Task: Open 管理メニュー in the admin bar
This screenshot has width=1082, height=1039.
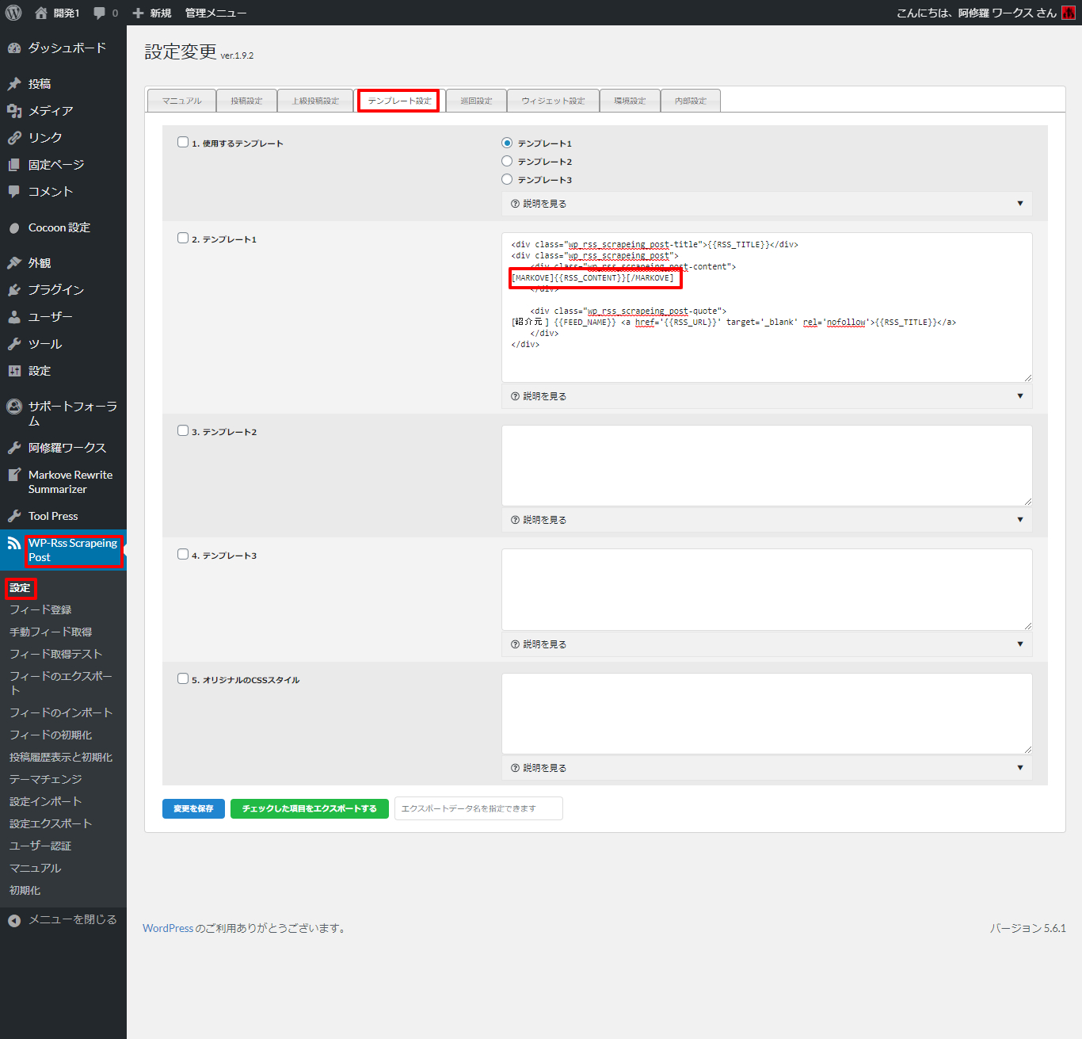Action: [215, 13]
